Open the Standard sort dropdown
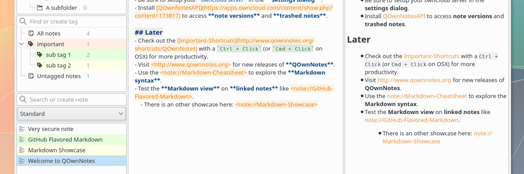This screenshot has width=524, height=174. pos(72,114)
